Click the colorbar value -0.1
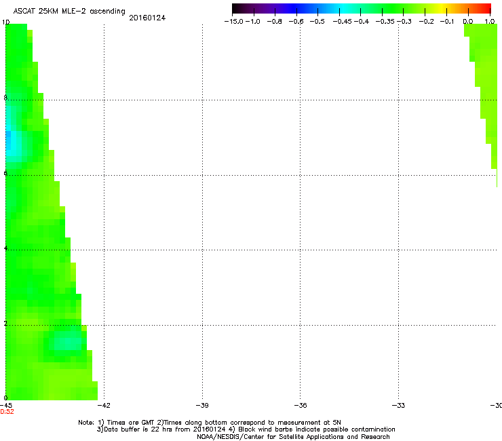Screen dimensions: 502x441 click(447, 22)
